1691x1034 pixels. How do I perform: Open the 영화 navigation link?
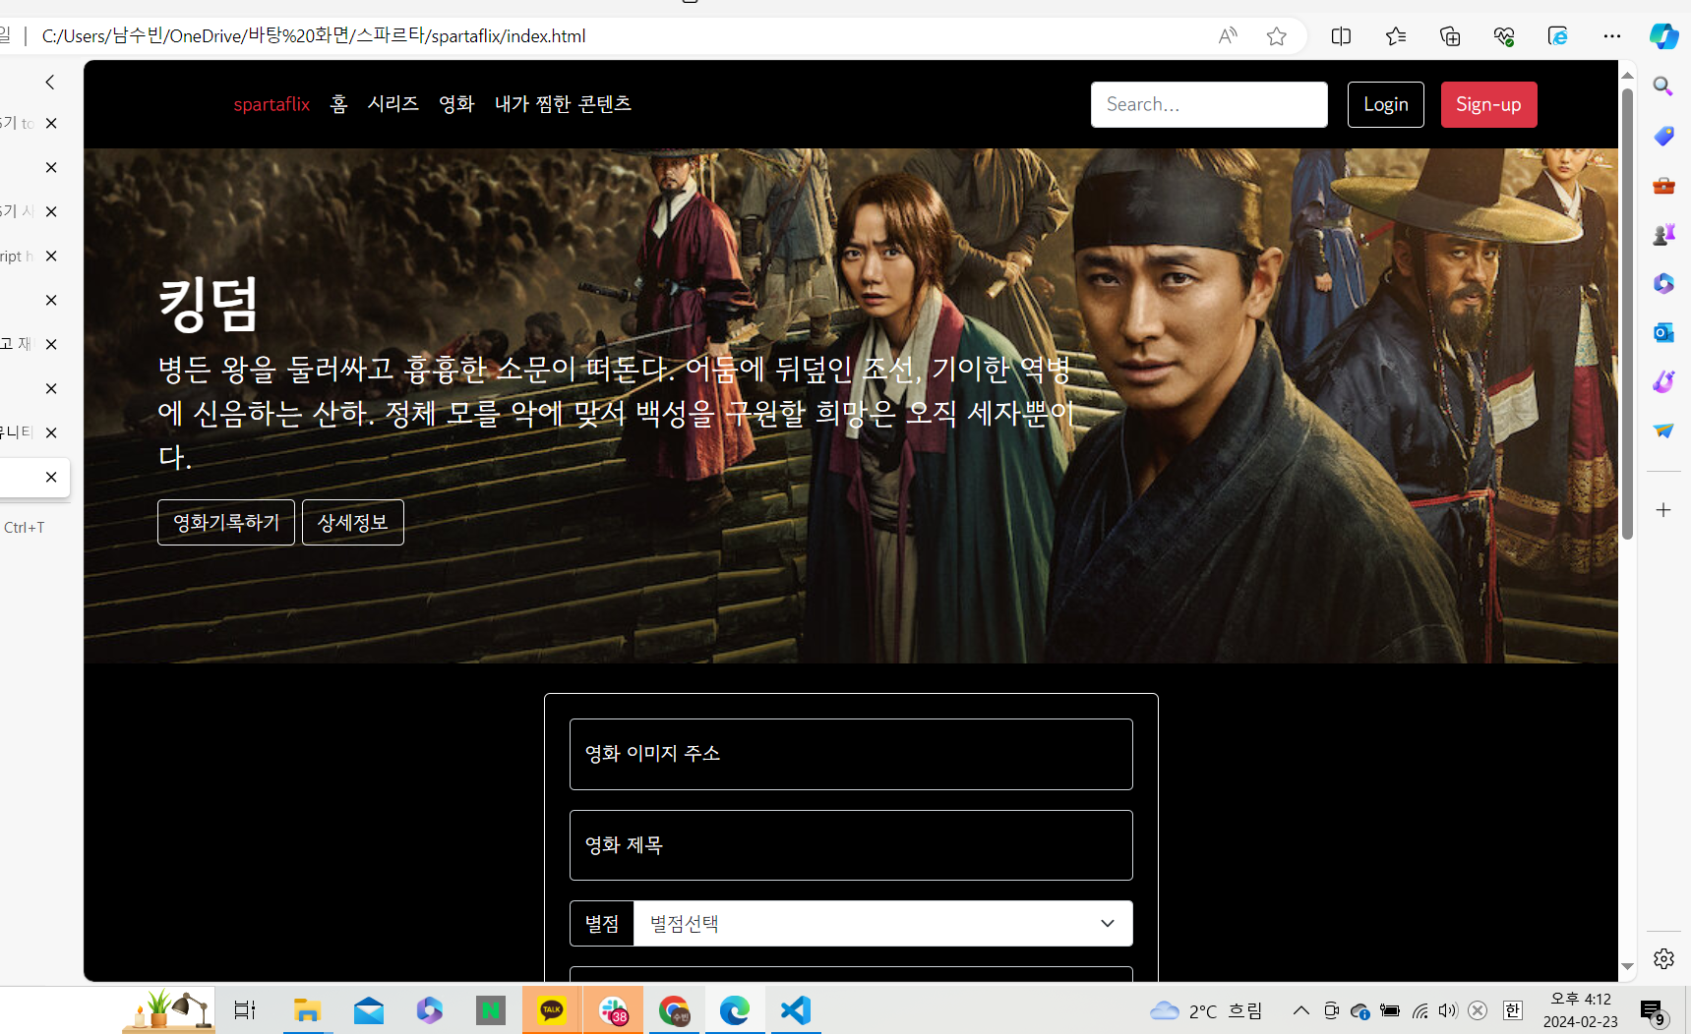[x=456, y=104]
